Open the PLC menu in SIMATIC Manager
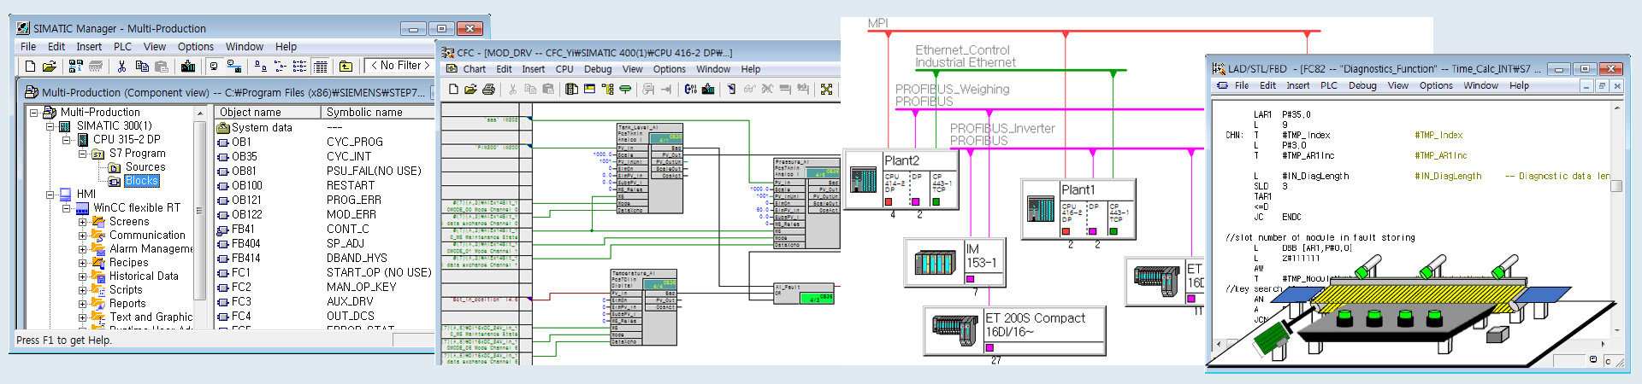1642x384 pixels. coord(122,47)
